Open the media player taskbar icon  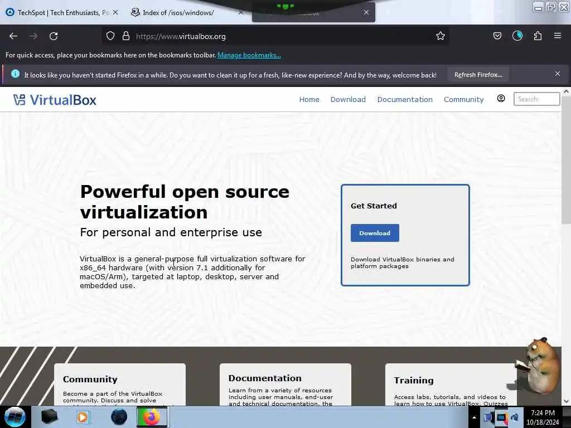(83, 417)
